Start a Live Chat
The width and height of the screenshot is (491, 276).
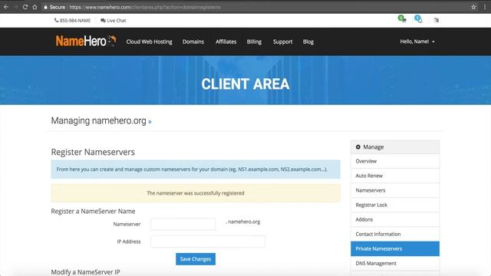coord(114,21)
